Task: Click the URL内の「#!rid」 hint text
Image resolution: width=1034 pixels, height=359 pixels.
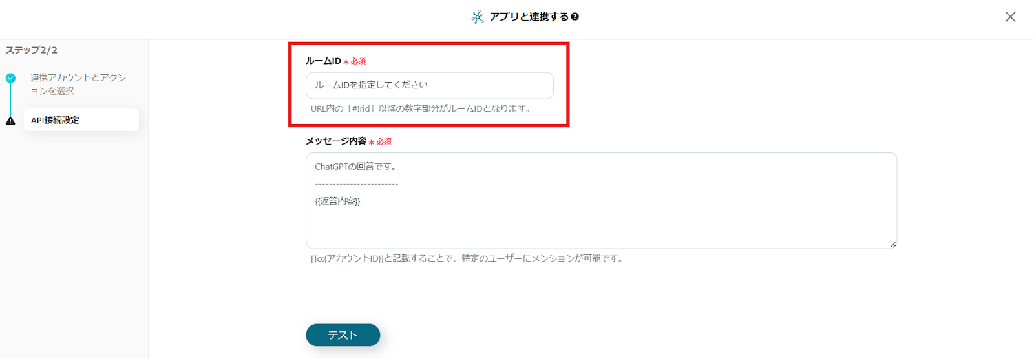Action: click(x=422, y=108)
